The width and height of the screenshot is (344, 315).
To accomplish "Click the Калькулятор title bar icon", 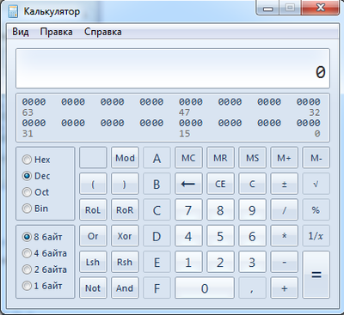I will pyautogui.click(x=13, y=11).
